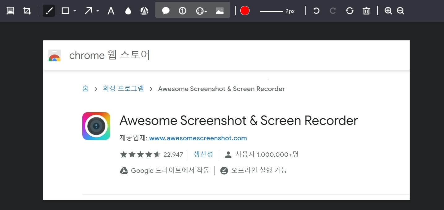Open the www.awesomescreenshot.com link

pyautogui.click(x=198, y=138)
